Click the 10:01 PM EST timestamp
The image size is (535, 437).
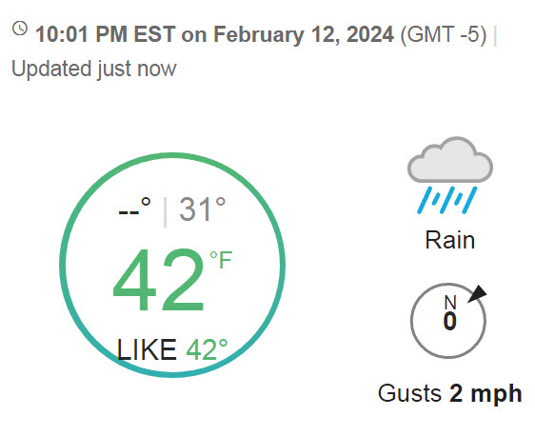106,34
